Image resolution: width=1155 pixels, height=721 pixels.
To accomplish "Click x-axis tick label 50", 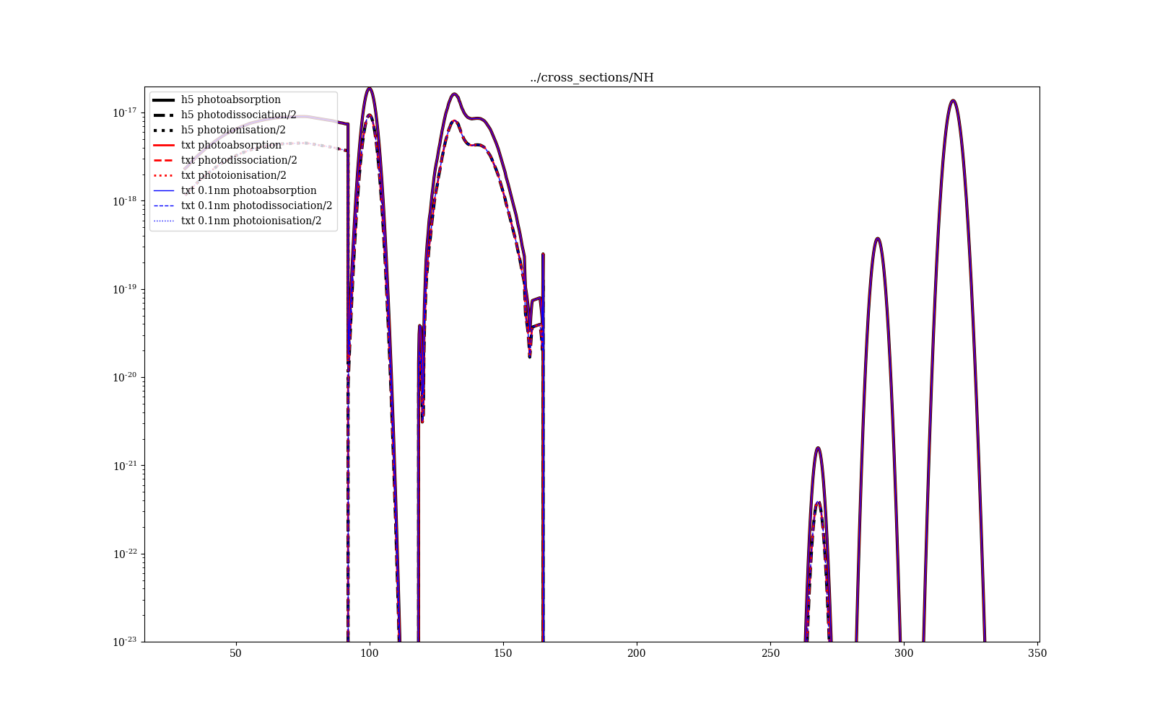I will tap(236, 653).
